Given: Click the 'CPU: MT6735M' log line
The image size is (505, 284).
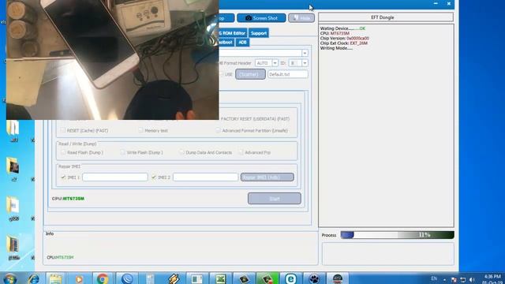Looking at the screenshot, I should [x=335, y=33].
